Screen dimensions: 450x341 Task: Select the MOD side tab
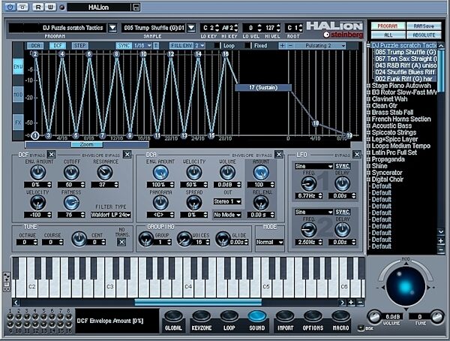click(x=18, y=95)
